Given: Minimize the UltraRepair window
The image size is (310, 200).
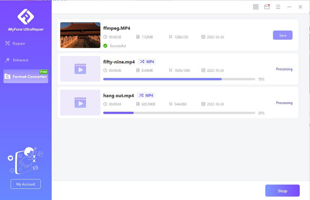Looking at the screenshot, I should pos(289,7).
